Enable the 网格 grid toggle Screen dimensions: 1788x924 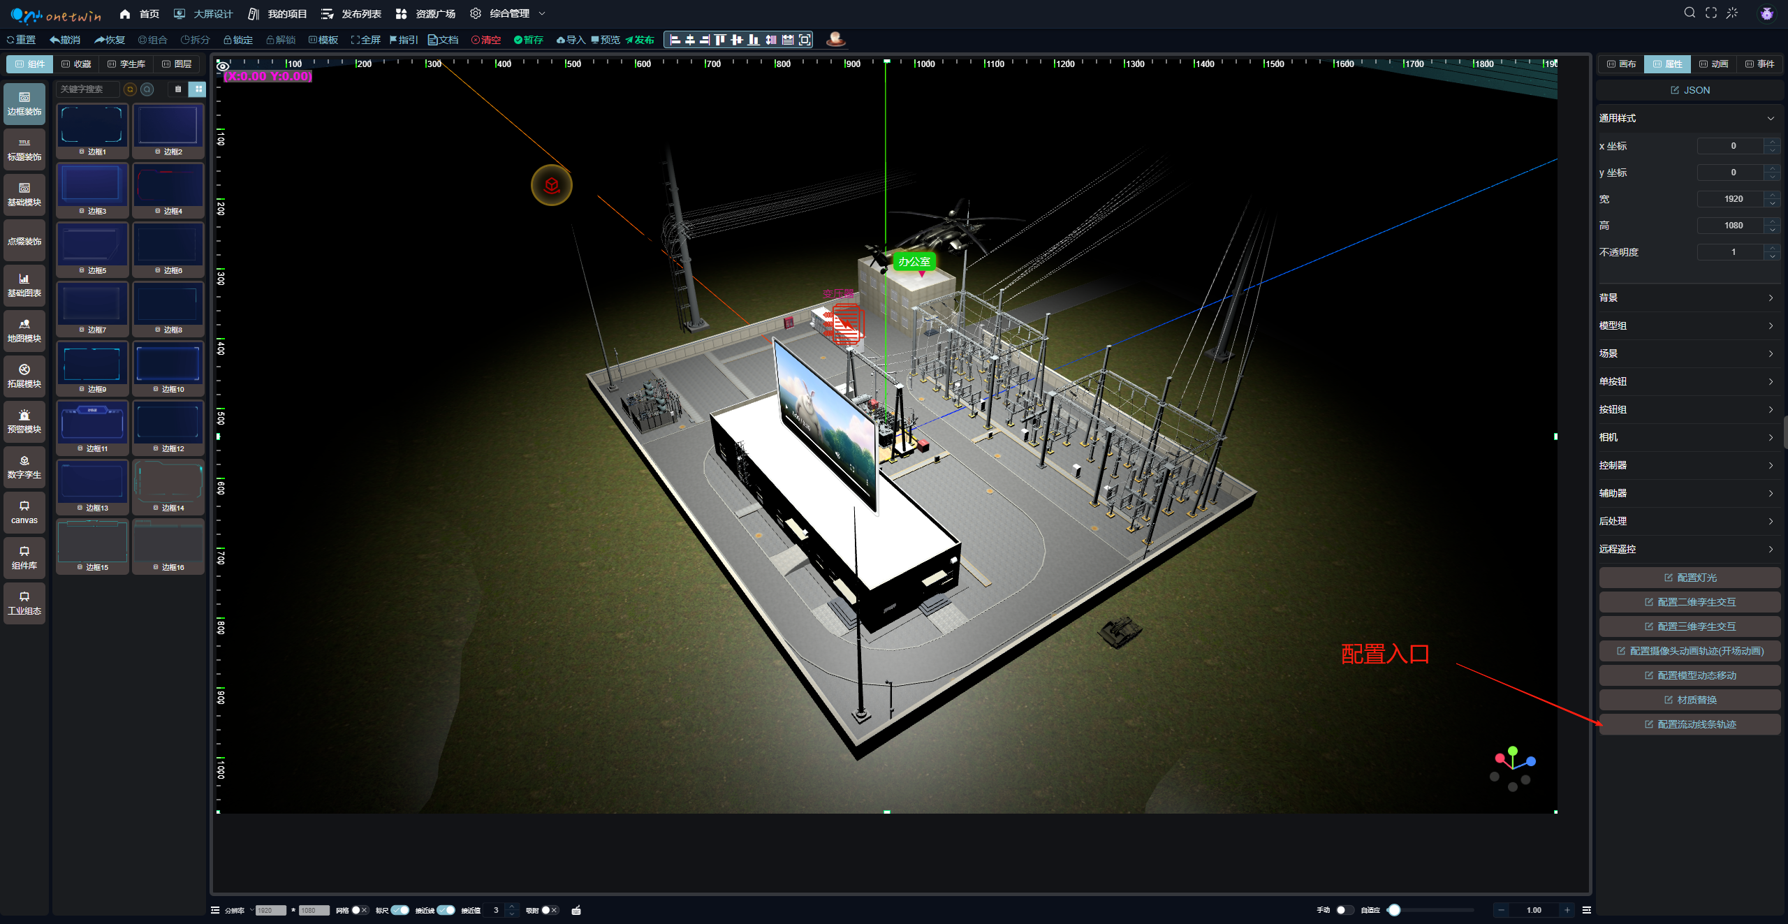pos(359,910)
